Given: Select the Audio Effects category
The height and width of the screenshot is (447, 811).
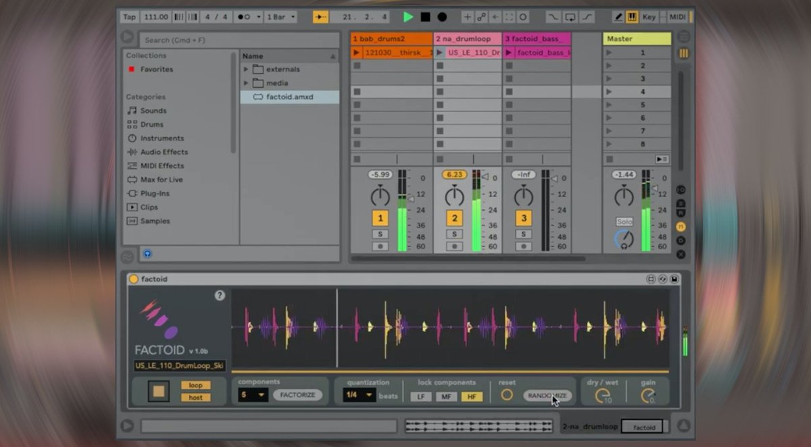Looking at the screenshot, I should pyautogui.click(x=164, y=152).
